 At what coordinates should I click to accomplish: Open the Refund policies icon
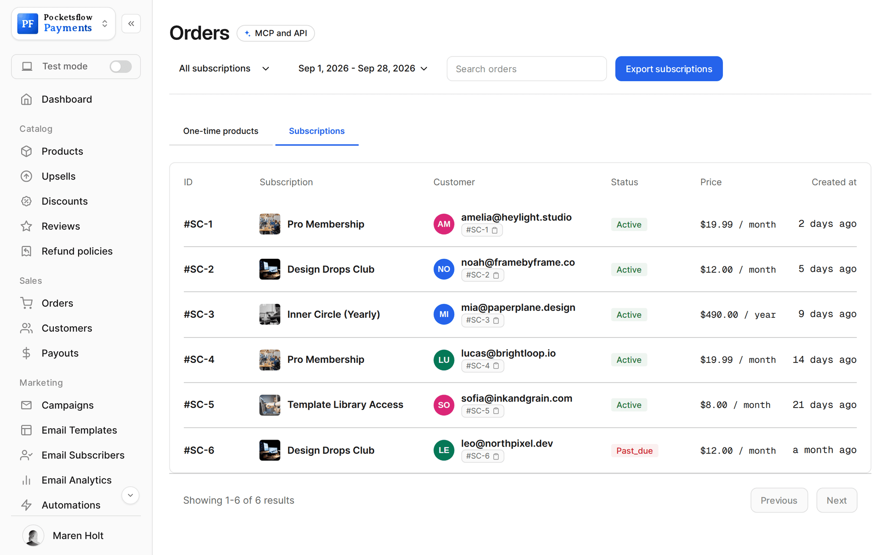tap(26, 251)
